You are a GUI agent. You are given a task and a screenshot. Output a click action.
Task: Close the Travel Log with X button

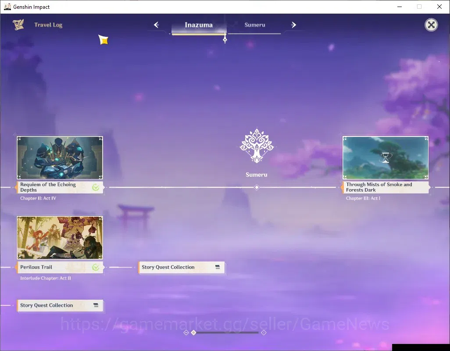coord(431,25)
